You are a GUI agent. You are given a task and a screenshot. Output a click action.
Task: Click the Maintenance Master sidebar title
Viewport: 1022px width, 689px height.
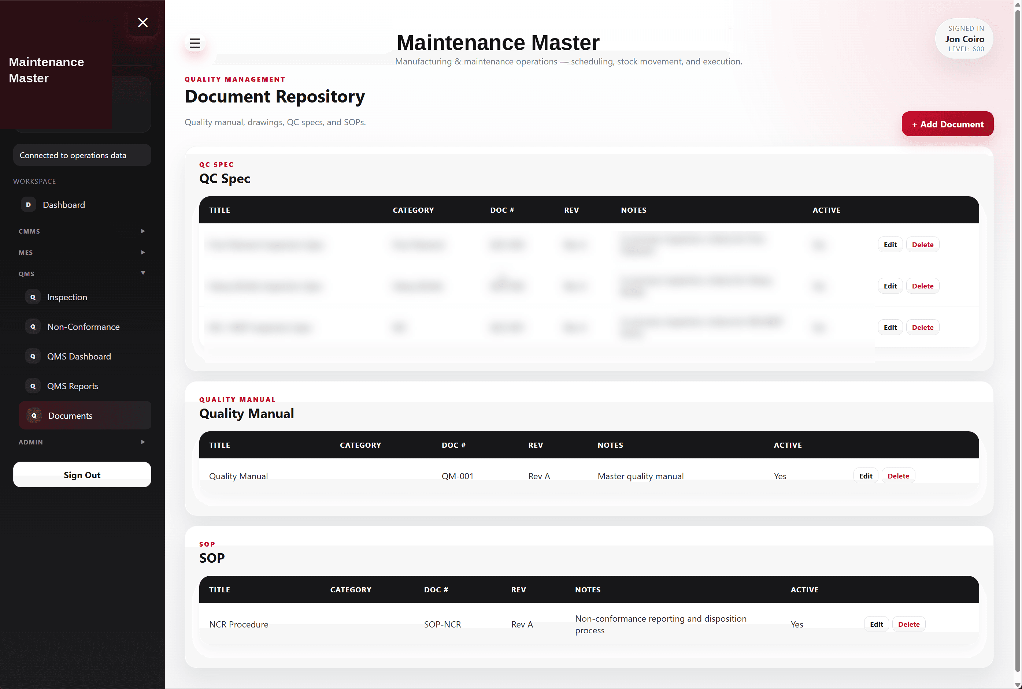pos(46,70)
